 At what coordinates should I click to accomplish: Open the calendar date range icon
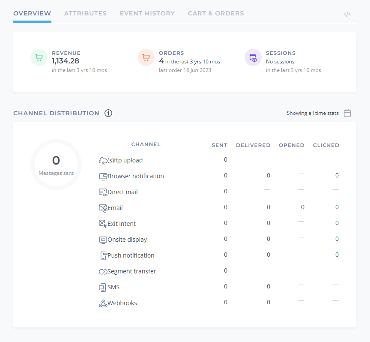pyautogui.click(x=347, y=113)
